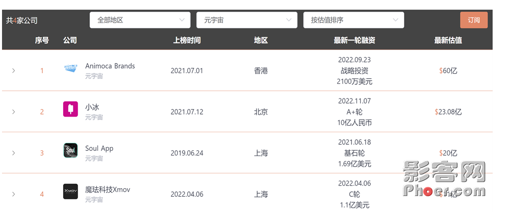Expand row 3 Soul App details

pos(13,153)
